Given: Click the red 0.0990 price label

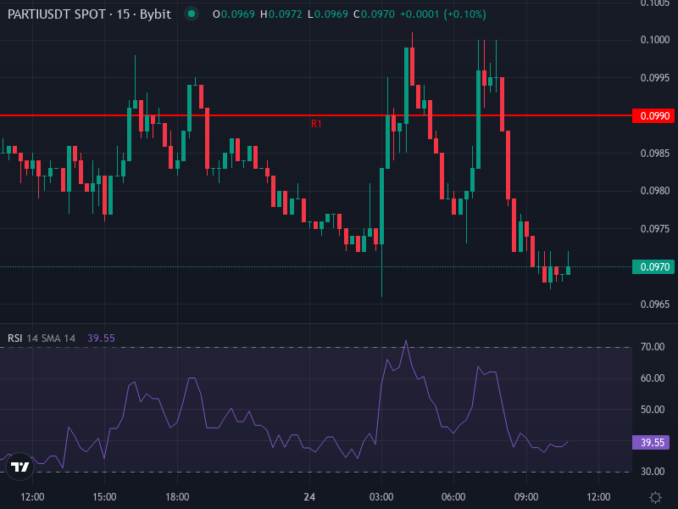Looking at the screenshot, I should point(653,115).
